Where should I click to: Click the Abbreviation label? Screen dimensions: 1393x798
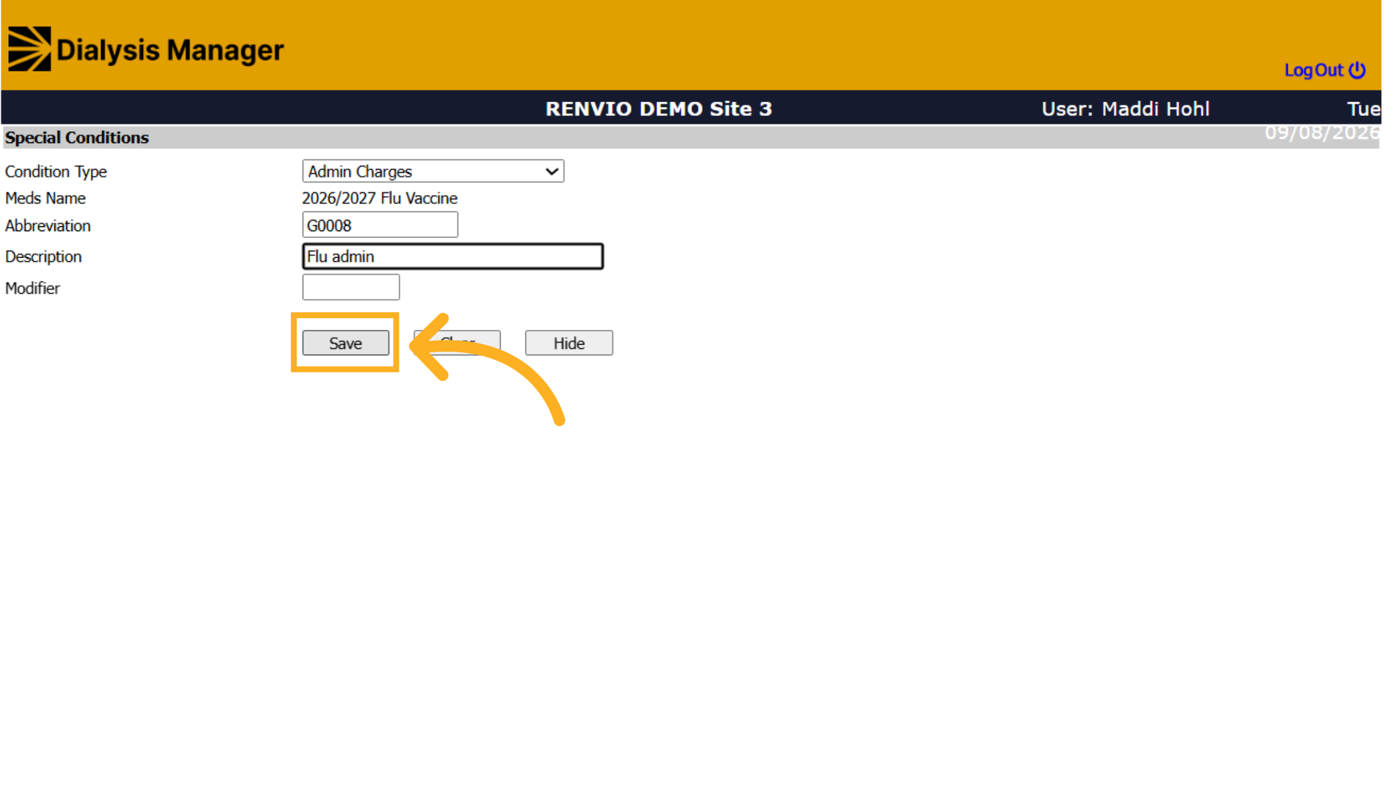pyautogui.click(x=48, y=226)
